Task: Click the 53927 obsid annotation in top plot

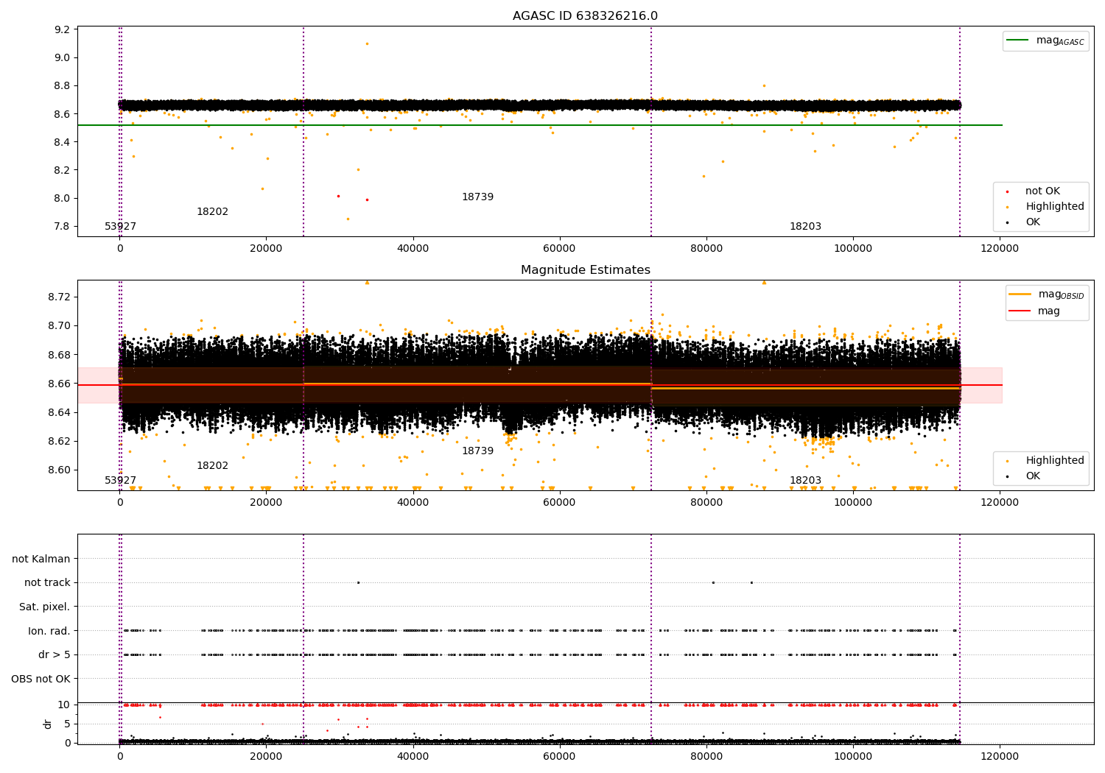Action: point(120,227)
